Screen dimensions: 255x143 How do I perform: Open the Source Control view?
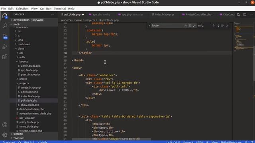pos(5,36)
